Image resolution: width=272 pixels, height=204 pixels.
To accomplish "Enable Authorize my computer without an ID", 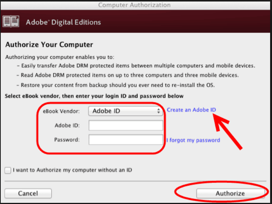I will (x=8, y=170).
